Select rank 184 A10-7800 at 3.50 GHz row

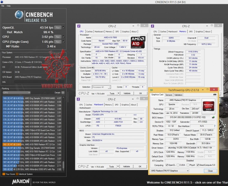32,151
